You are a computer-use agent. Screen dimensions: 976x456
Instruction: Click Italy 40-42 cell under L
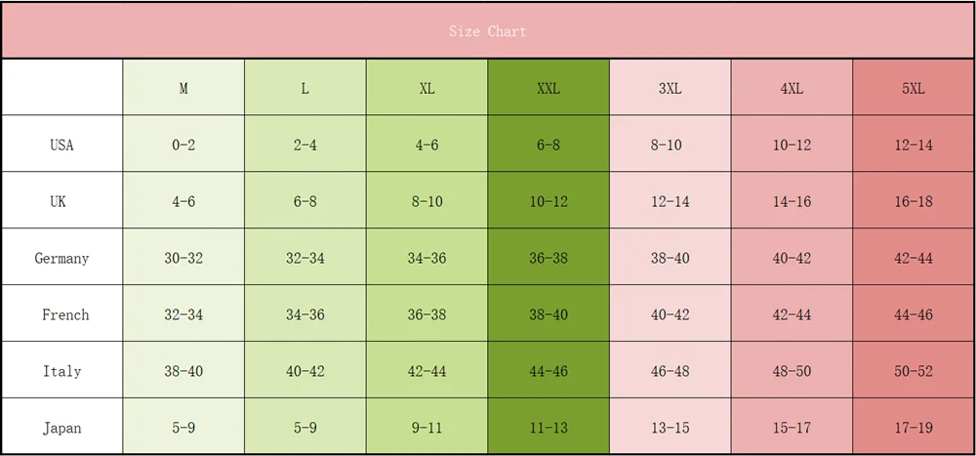[x=305, y=371]
